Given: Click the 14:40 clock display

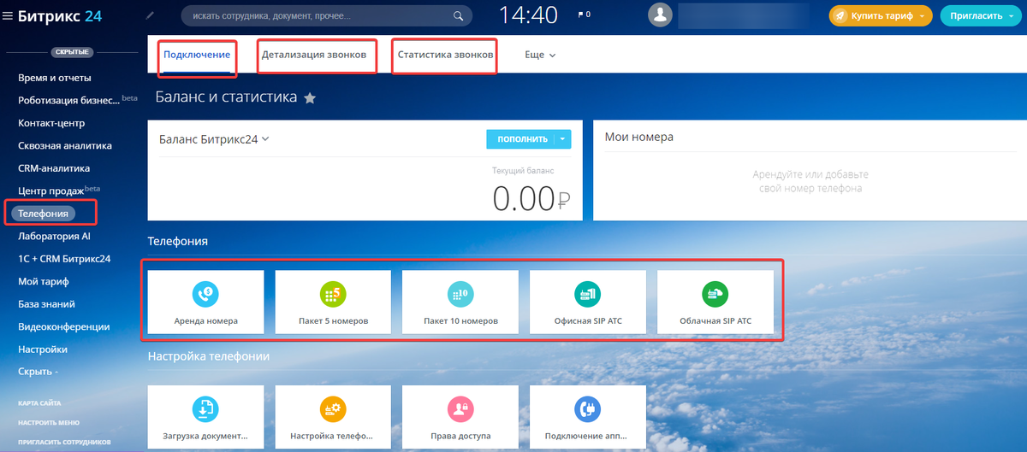Looking at the screenshot, I should click(528, 15).
